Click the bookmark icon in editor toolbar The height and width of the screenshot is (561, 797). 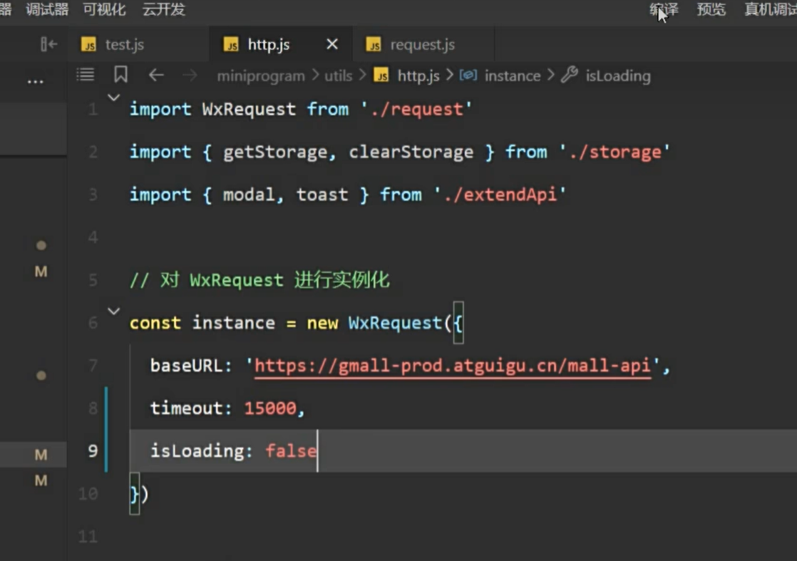(x=120, y=75)
